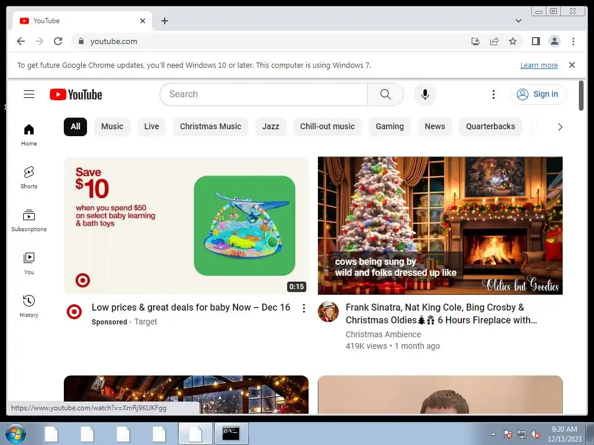Open Shorts from sidebar

click(29, 178)
